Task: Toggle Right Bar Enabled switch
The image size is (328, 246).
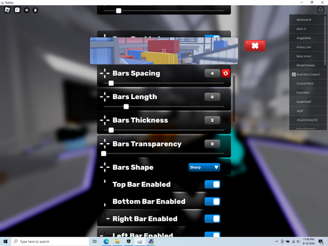Action: 213,218
